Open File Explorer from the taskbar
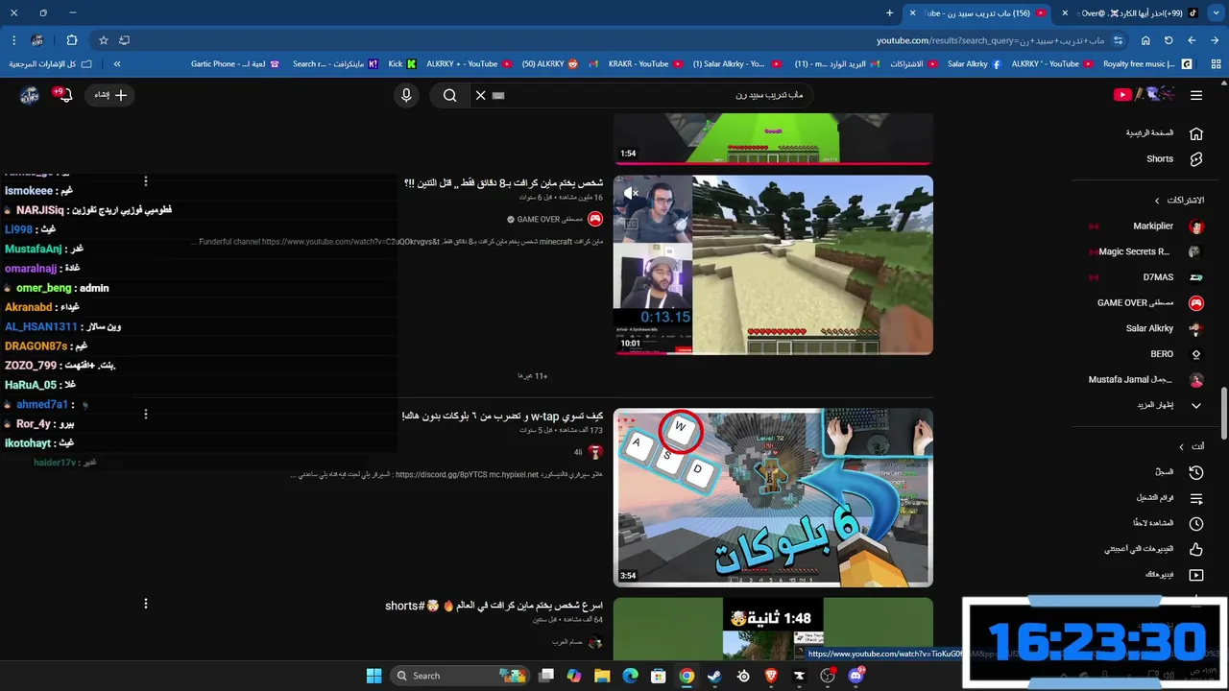Screen dimensions: 1229x691 [602, 676]
